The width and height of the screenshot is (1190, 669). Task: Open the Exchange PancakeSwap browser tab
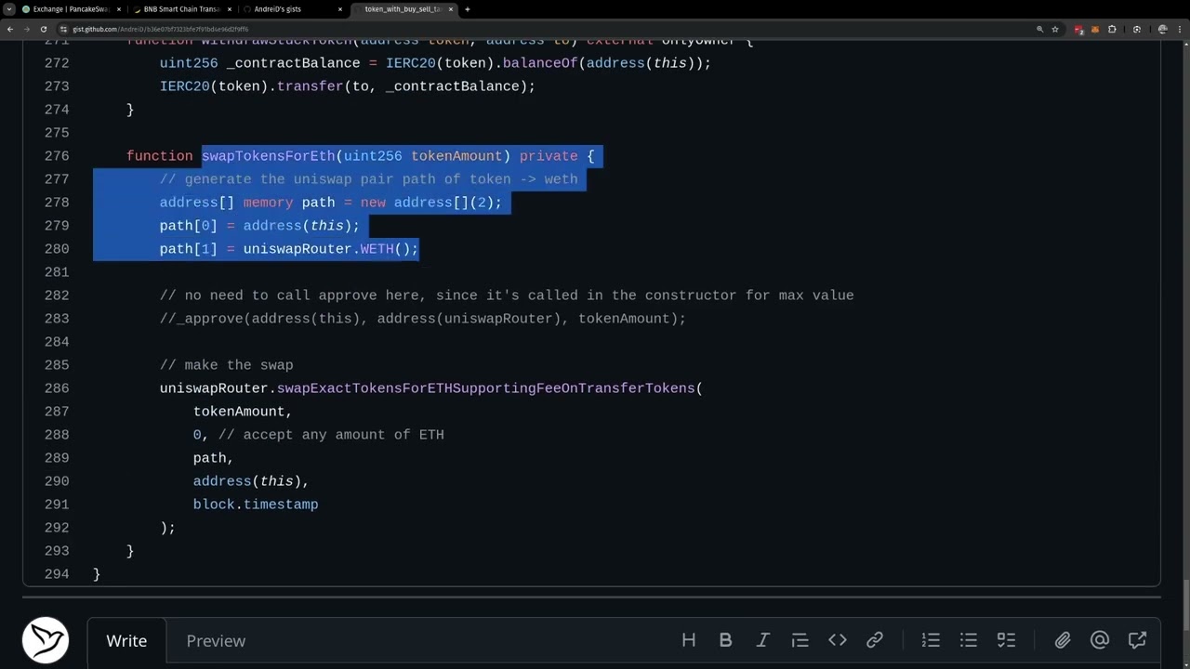point(71,9)
